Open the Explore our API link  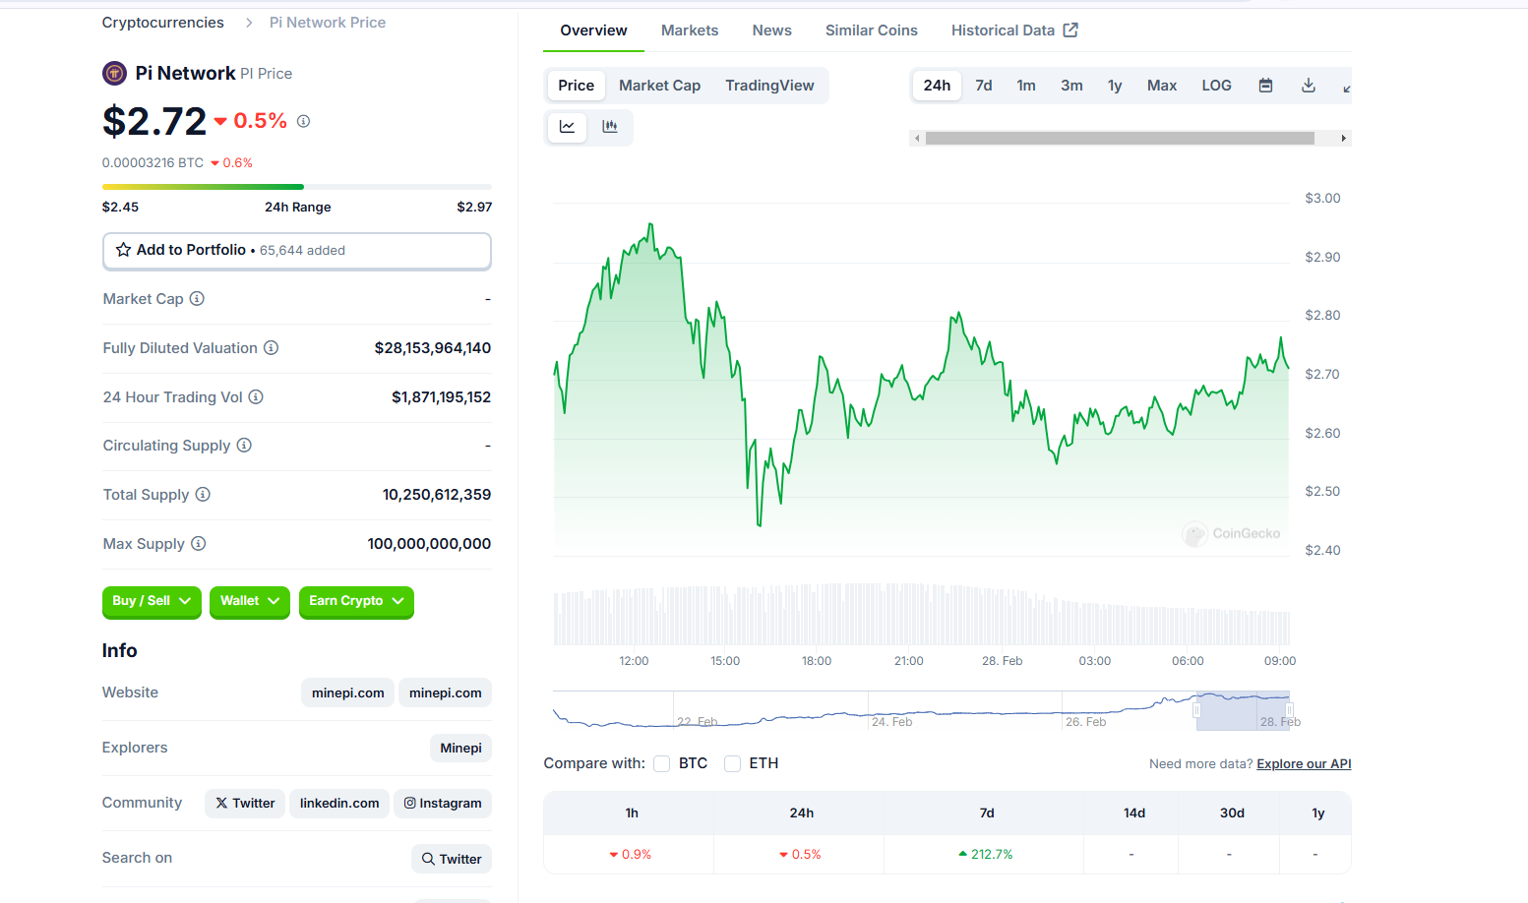point(1304,764)
